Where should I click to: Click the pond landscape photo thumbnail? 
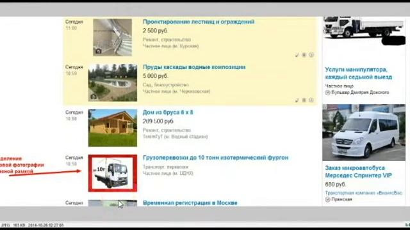[x=113, y=82]
